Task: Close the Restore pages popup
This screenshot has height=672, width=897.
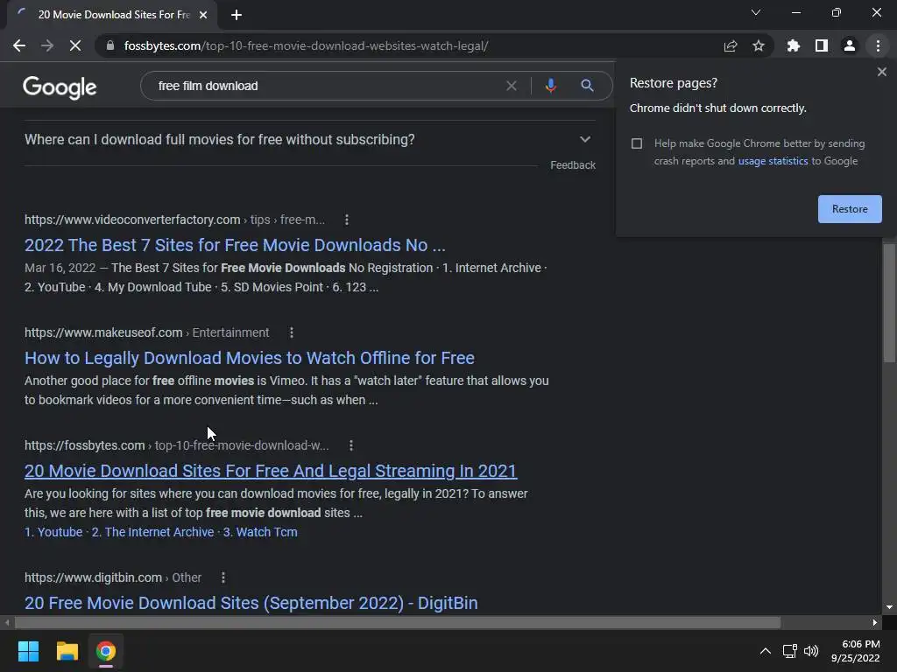Action: click(881, 72)
